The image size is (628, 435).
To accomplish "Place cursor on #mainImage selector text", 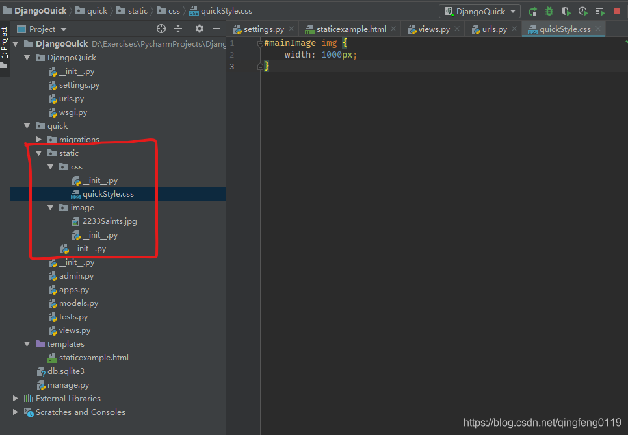I will (x=290, y=43).
